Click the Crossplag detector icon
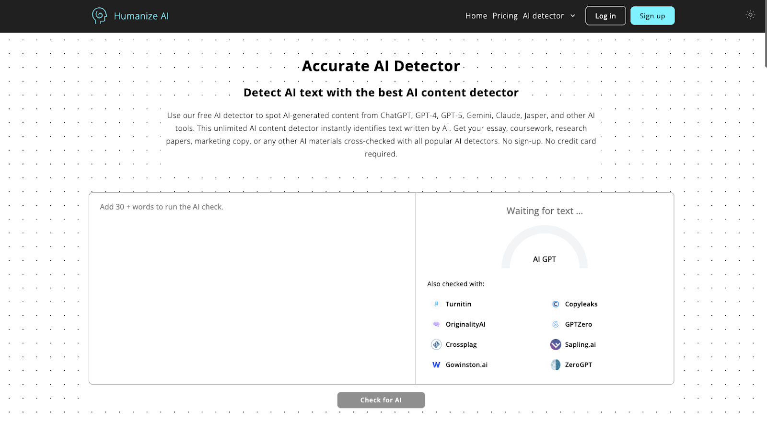Screen dimensions: 767x424 tap(436, 344)
